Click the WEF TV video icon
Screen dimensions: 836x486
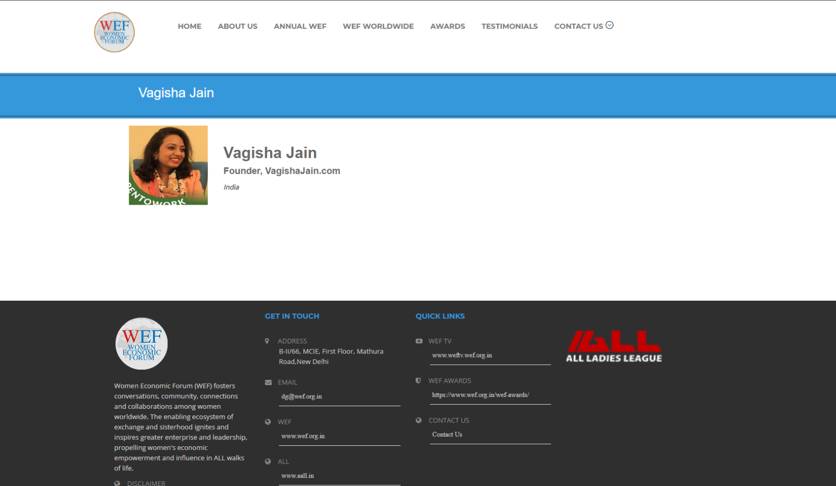click(419, 341)
